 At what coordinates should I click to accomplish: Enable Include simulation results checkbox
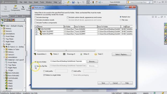coord(35,20)
